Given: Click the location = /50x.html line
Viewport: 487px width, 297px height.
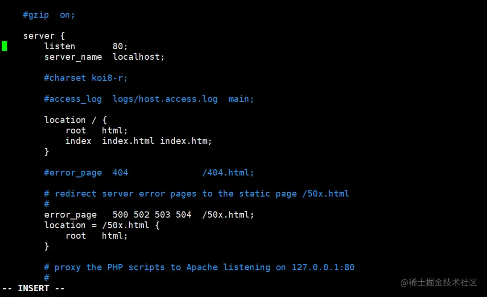Looking at the screenshot, I should point(102,225).
